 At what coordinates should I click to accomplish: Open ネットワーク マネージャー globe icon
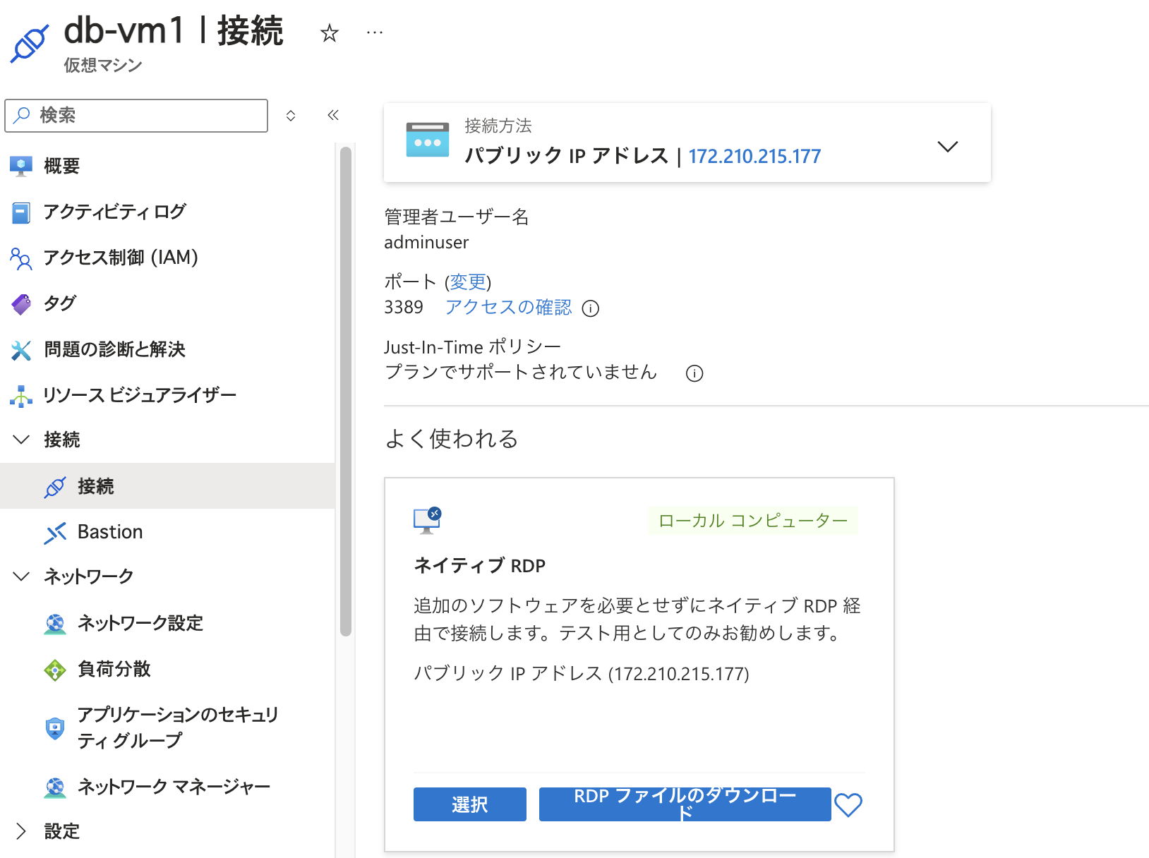tap(55, 787)
